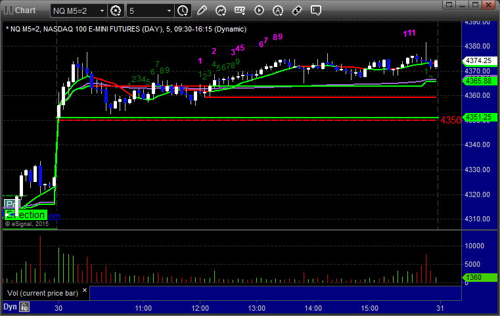
Task: Start bar replay with play icon
Action: 259,11
